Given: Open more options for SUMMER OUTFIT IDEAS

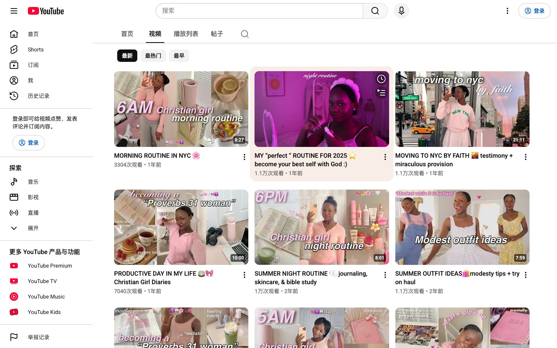Looking at the screenshot, I should tap(526, 275).
